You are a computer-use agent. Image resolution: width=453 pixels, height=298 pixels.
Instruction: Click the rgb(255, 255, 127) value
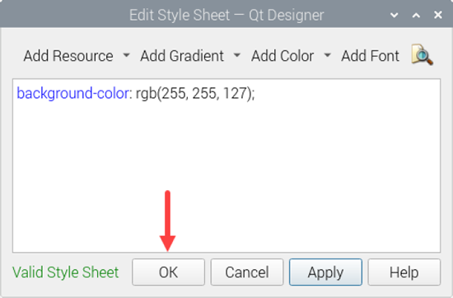click(x=194, y=93)
